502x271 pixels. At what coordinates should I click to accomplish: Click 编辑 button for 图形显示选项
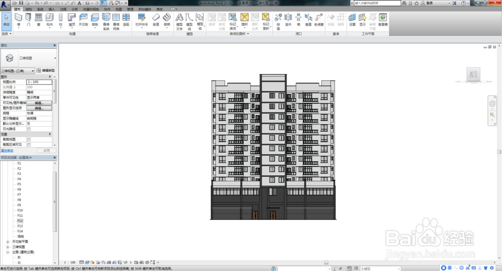[39, 108]
